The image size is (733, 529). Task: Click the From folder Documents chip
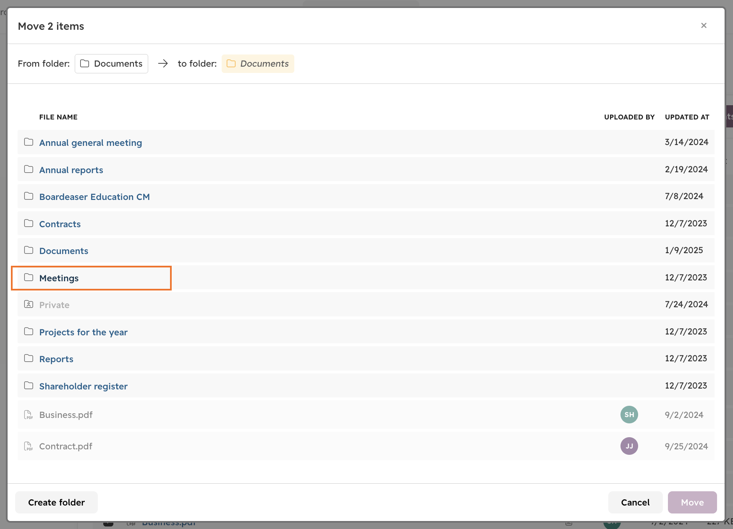(111, 64)
